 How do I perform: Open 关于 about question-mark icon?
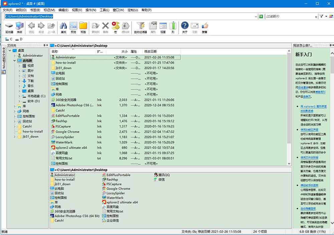point(185,28)
